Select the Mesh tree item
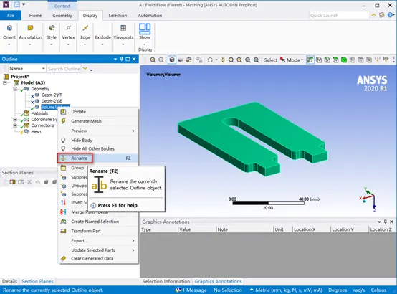This screenshot has height=294, width=397. [x=36, y=131]
